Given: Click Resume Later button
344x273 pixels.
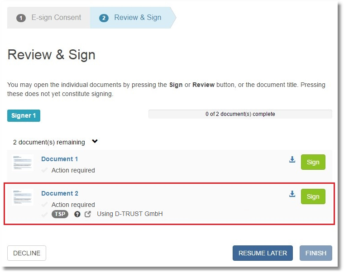Looking at the screenshot, I should [263, 253].
